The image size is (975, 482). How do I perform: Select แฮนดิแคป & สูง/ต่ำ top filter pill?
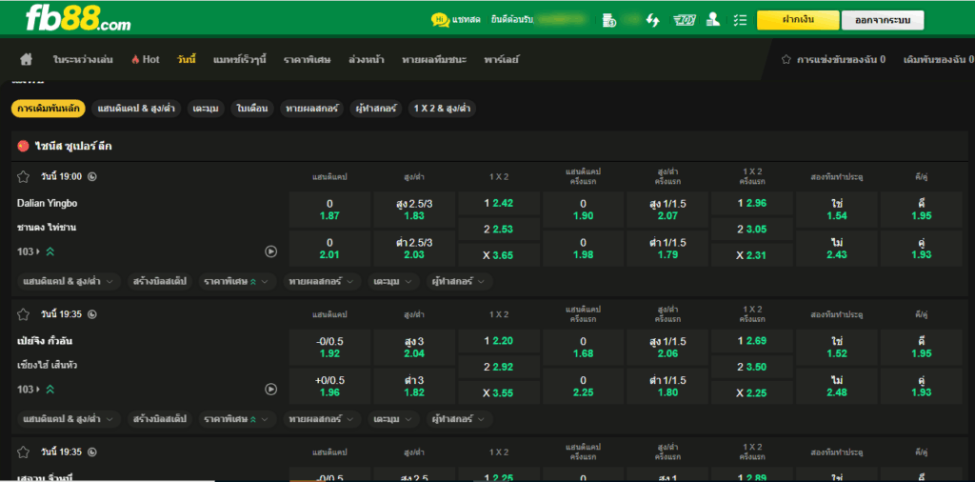pyautogui.click(x=136, y=109)
